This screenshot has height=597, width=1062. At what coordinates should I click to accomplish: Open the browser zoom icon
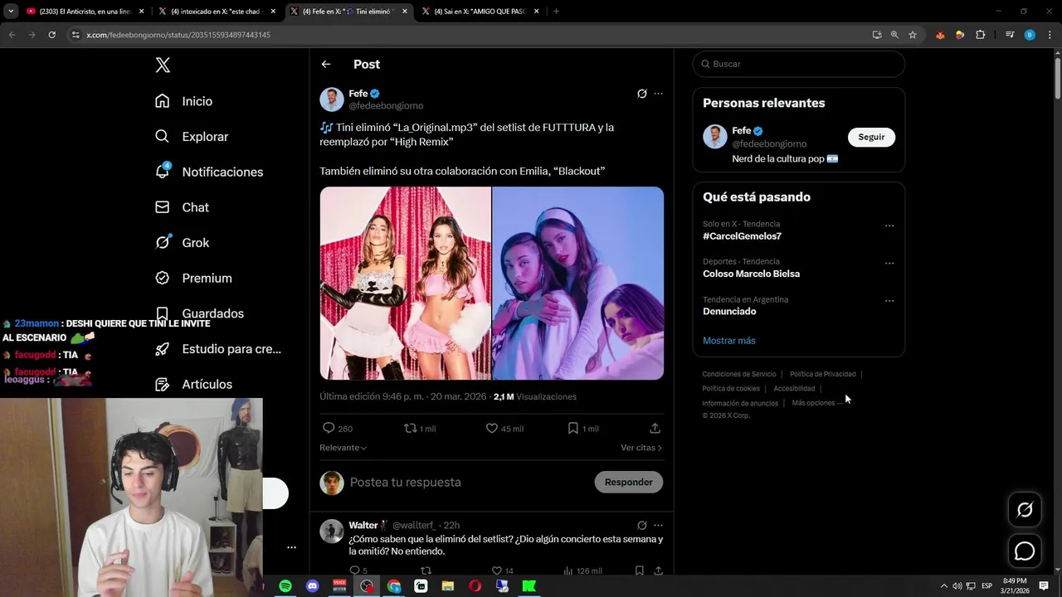[x=894, y=35]
